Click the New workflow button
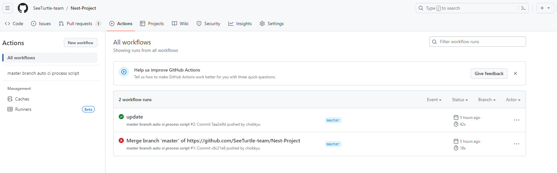This screenshot has height=173, width=557. [x=81, y=43]
